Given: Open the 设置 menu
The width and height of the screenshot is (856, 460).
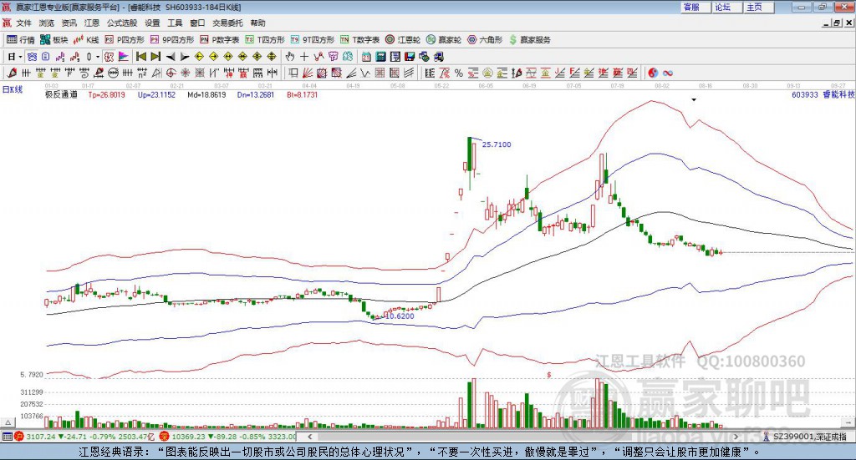Looking at the screenshot, I should [152, 23].
